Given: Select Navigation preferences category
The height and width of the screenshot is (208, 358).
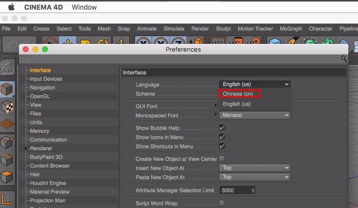Looking at the screenshot, I should (x=43, y=88).
